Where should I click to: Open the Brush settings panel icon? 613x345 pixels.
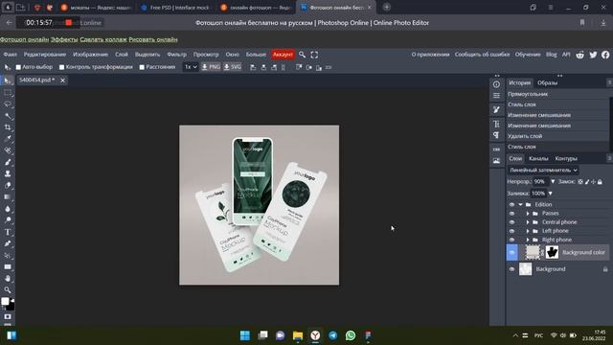[496, 110]
